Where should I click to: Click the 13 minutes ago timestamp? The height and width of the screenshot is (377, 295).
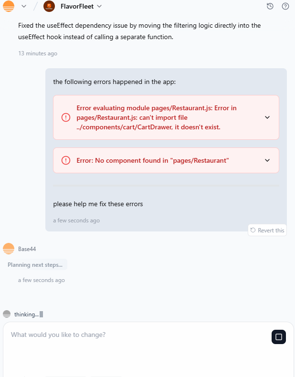(x=38, y=53)
